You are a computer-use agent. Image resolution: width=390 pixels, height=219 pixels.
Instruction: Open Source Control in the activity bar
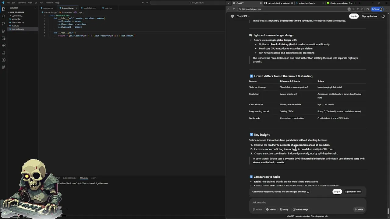pos(4,23)
